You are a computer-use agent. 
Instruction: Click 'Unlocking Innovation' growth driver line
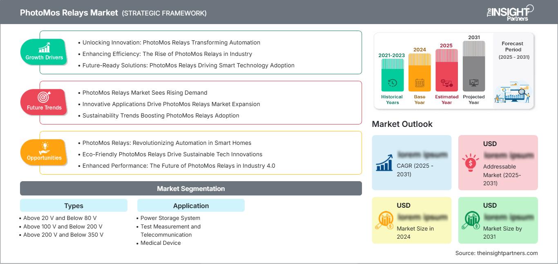pos(171,42)
